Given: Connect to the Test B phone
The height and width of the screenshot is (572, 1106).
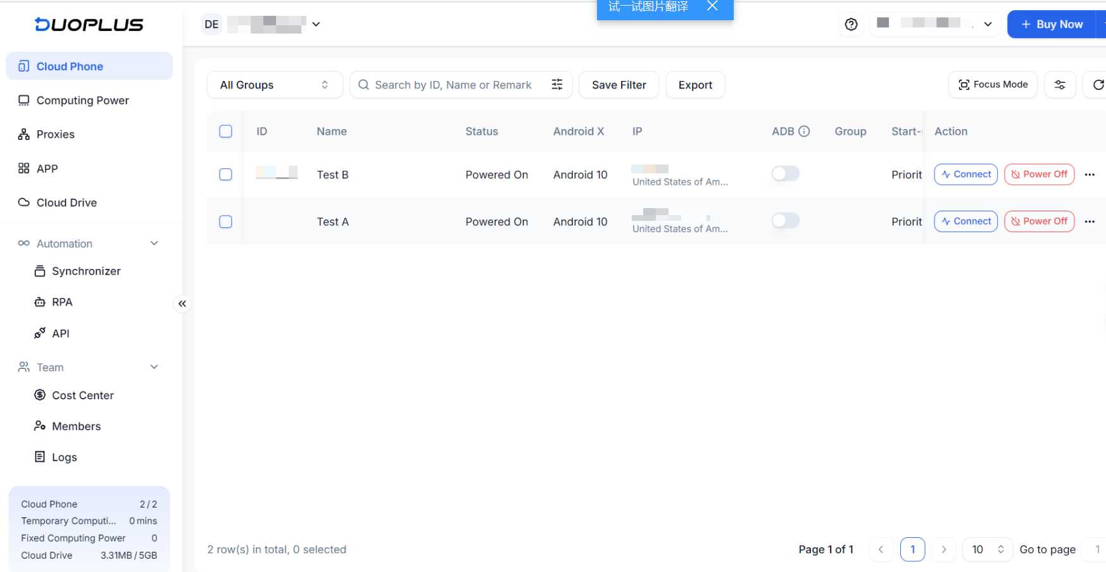Looking at the screenshot, I should pyautogui.click(x=965, y=175).
